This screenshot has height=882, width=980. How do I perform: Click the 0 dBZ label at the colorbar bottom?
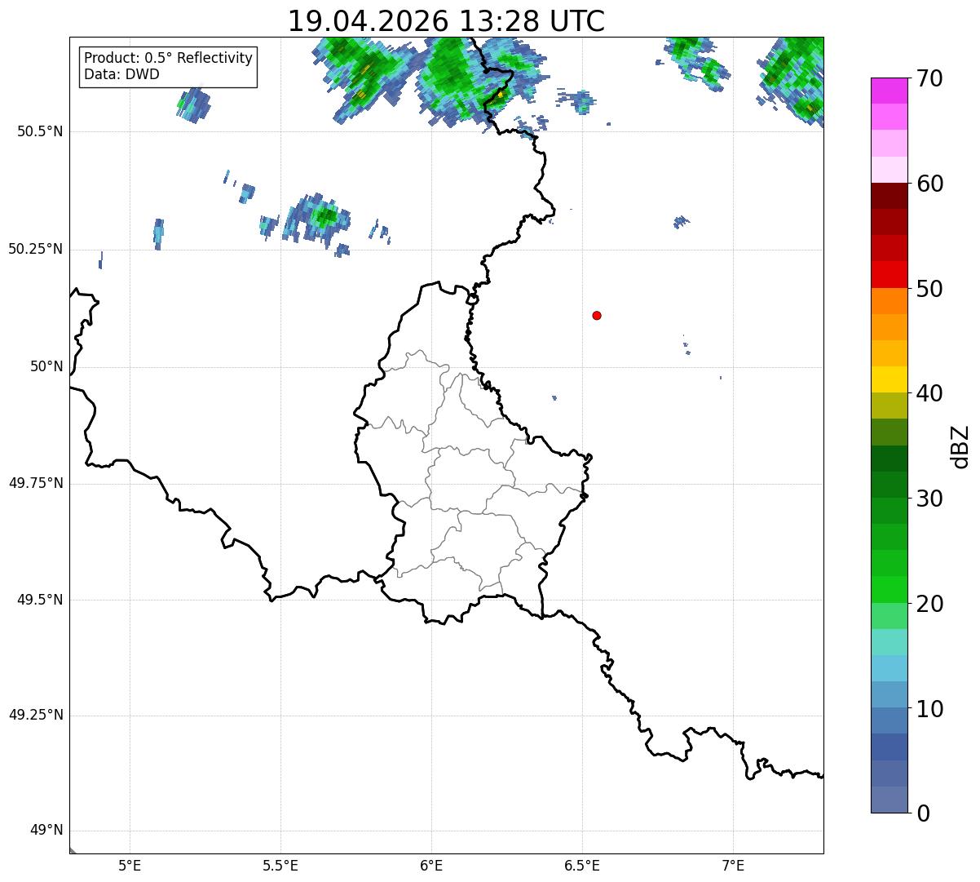[x=924, y=813]
